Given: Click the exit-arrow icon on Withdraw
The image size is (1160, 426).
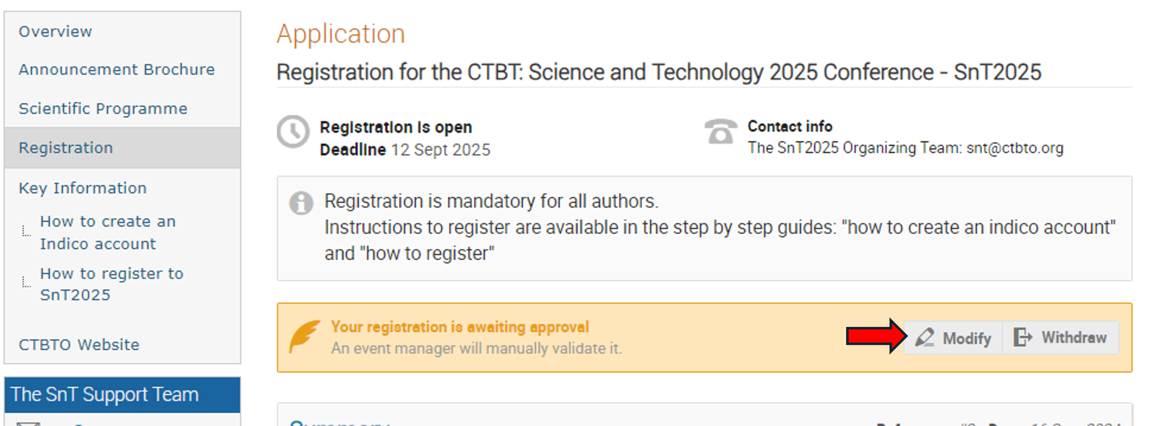Looking at the screenshot, I should click(1023, 337).
